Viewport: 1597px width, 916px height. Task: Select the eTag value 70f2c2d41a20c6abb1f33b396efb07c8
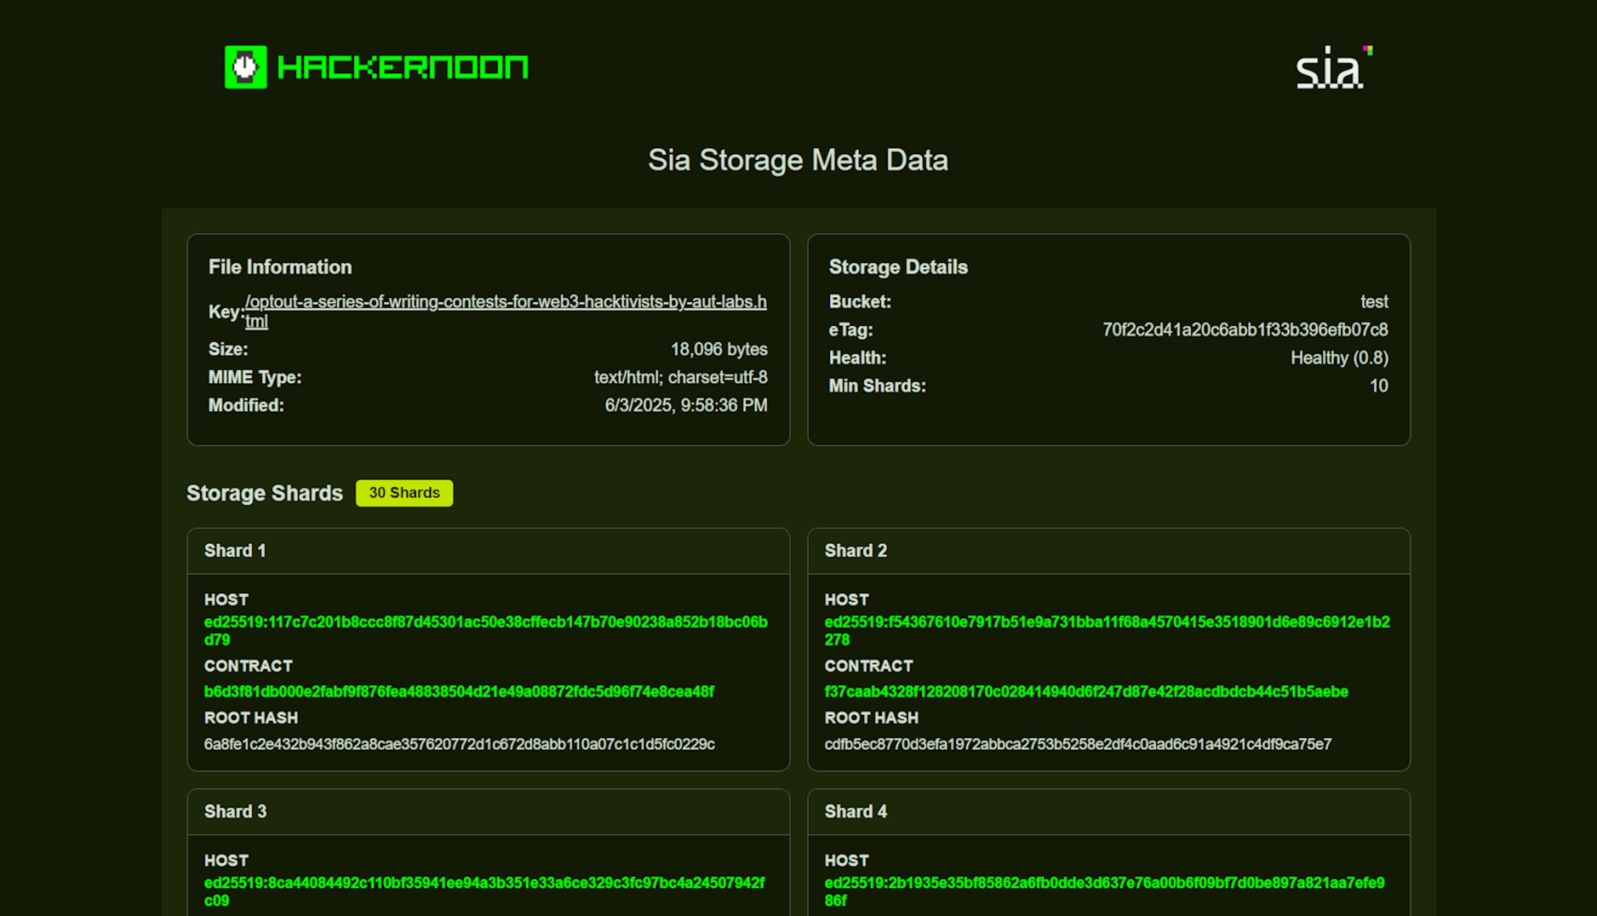(1245, 330)
